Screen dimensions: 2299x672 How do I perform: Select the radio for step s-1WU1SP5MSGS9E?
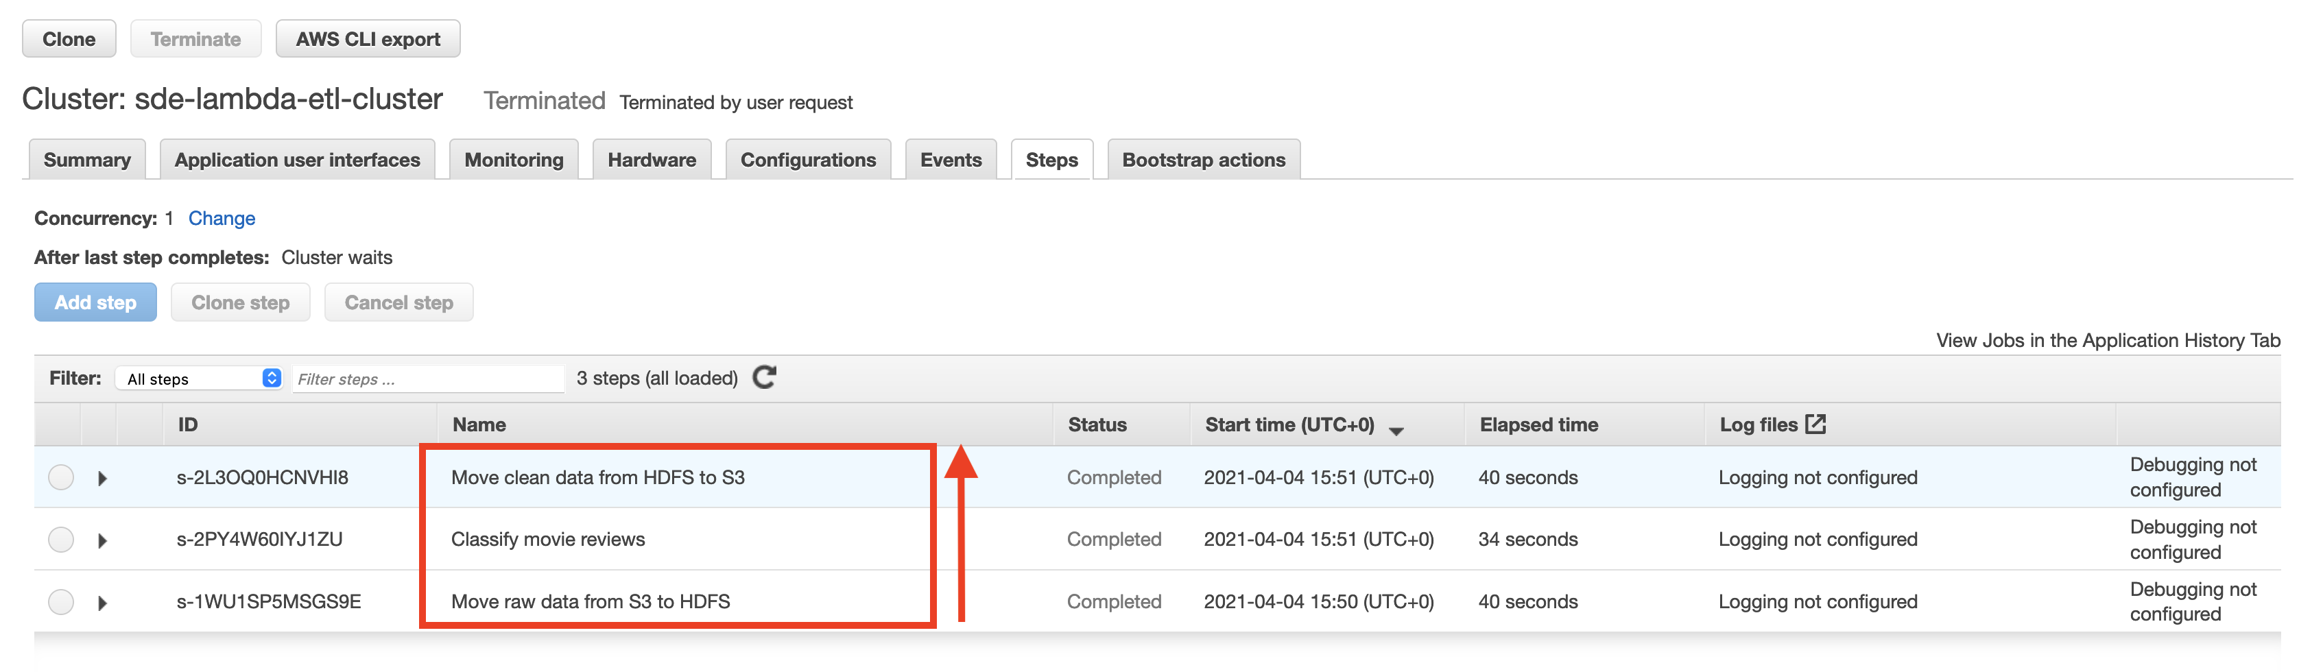tap(60, 602)
